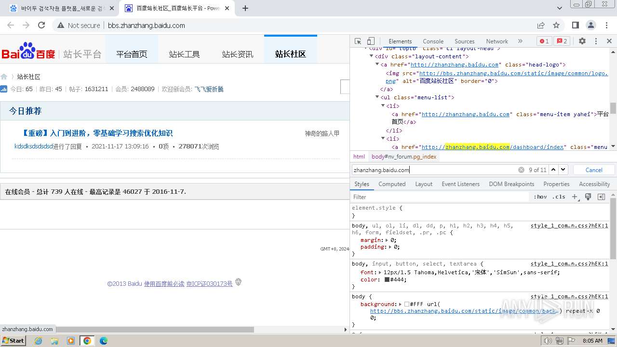Image resolution: width=617 pixels, height=347 pixels.
Task: Collapse the div layout-content node
Action: click(372, 56)
